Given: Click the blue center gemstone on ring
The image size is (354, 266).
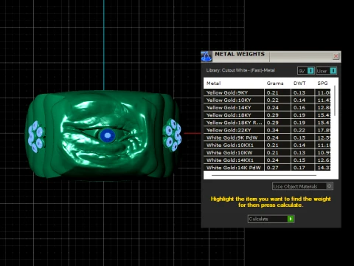Looking at the screenshot, I should pyautogui.click(x=108, y=135).
